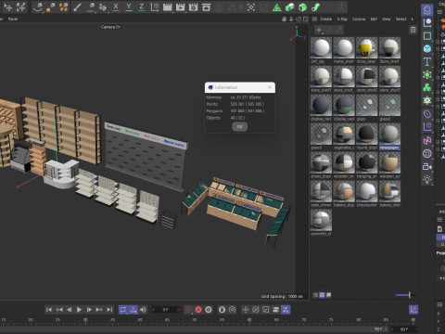The width and height of the screenshot is (445, 334).
Task: Open Edit Render Settings clapperboard gear
Action: [x=194, y=6]
